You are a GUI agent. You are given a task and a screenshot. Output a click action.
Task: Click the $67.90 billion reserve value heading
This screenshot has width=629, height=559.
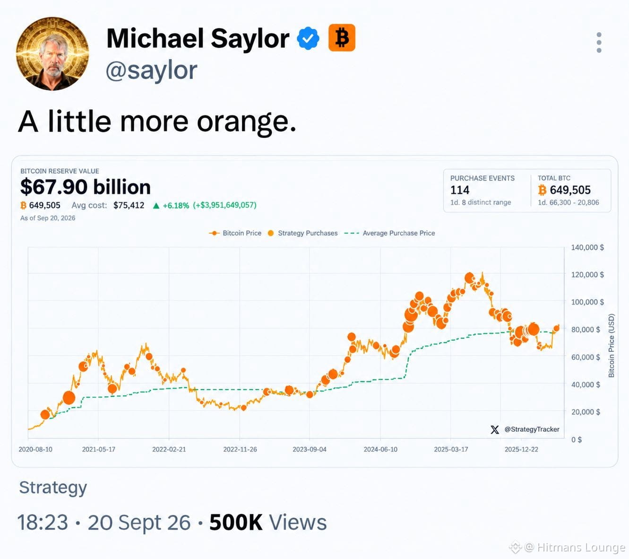(x=86, y=187)
